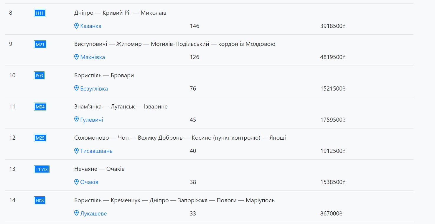Click the H11 road badge
435x224 pixels.
(39, 13)
